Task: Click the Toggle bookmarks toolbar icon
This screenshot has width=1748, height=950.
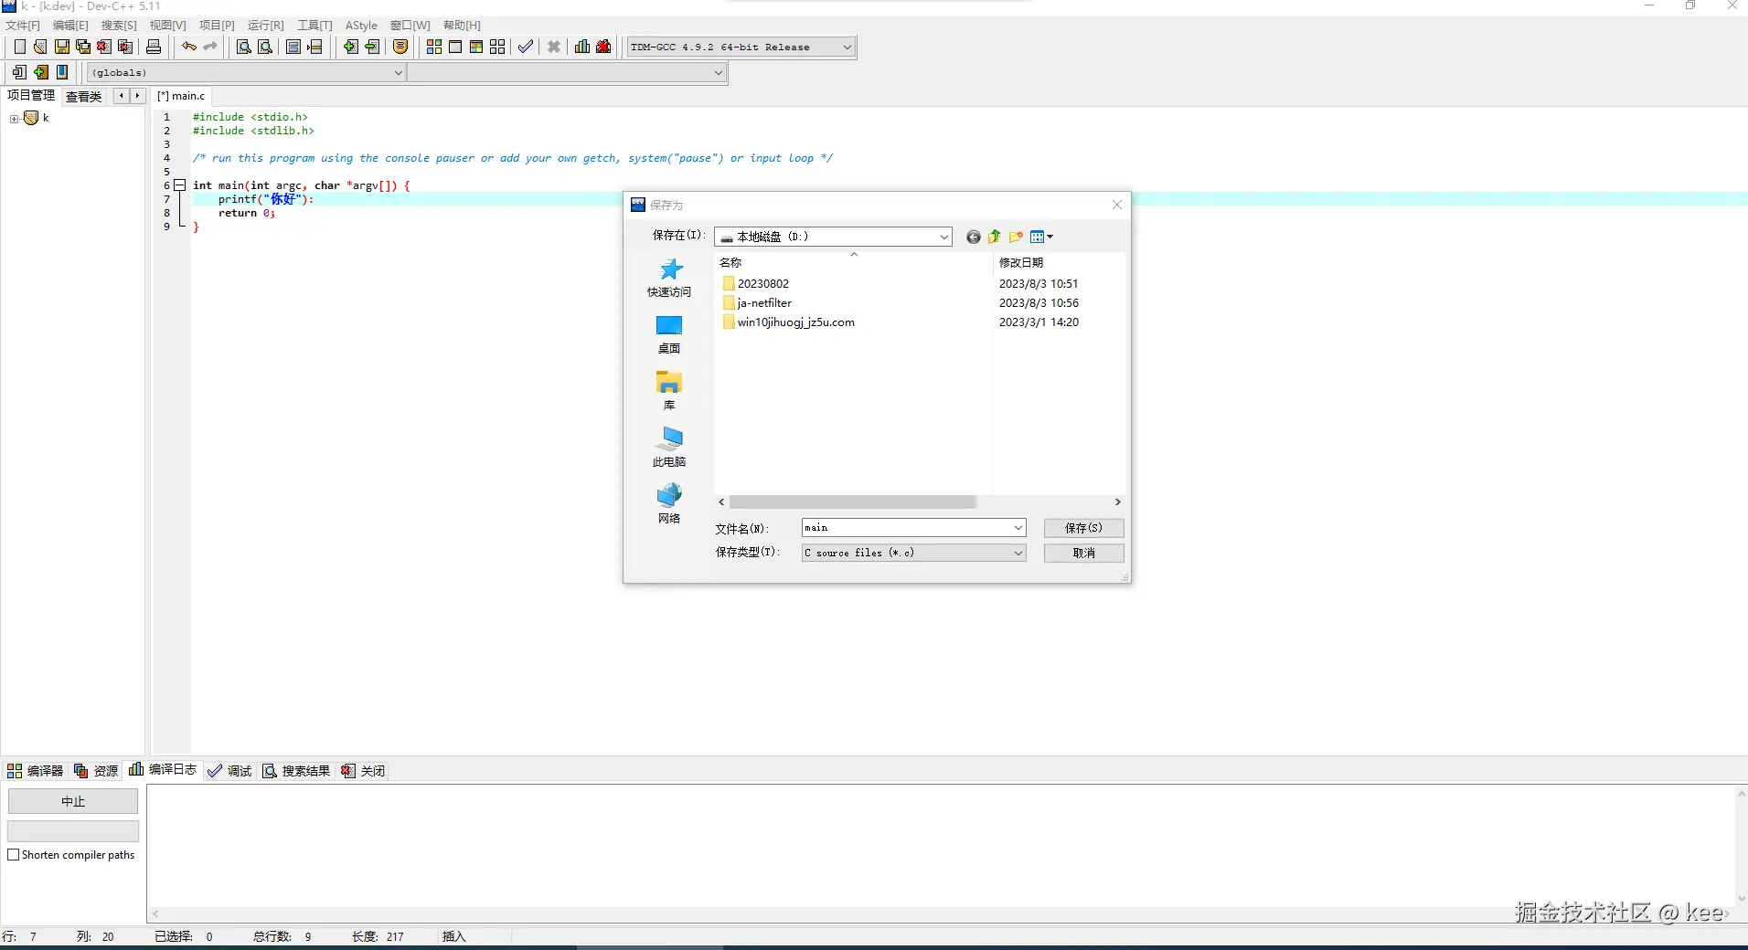Action: click(41, 72)
